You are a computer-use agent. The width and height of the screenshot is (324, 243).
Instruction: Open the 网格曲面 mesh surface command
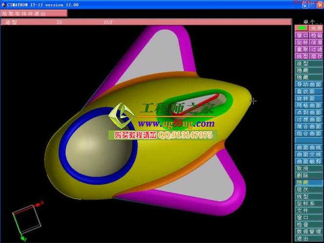(x=309, y=105)
